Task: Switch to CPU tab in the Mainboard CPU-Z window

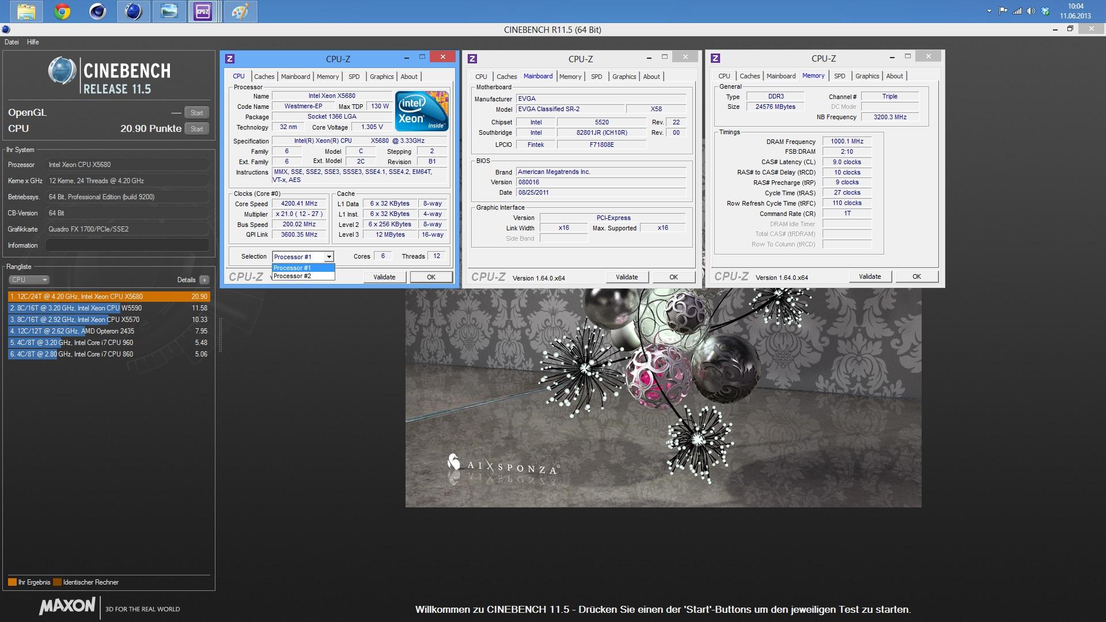Action: 481,77
